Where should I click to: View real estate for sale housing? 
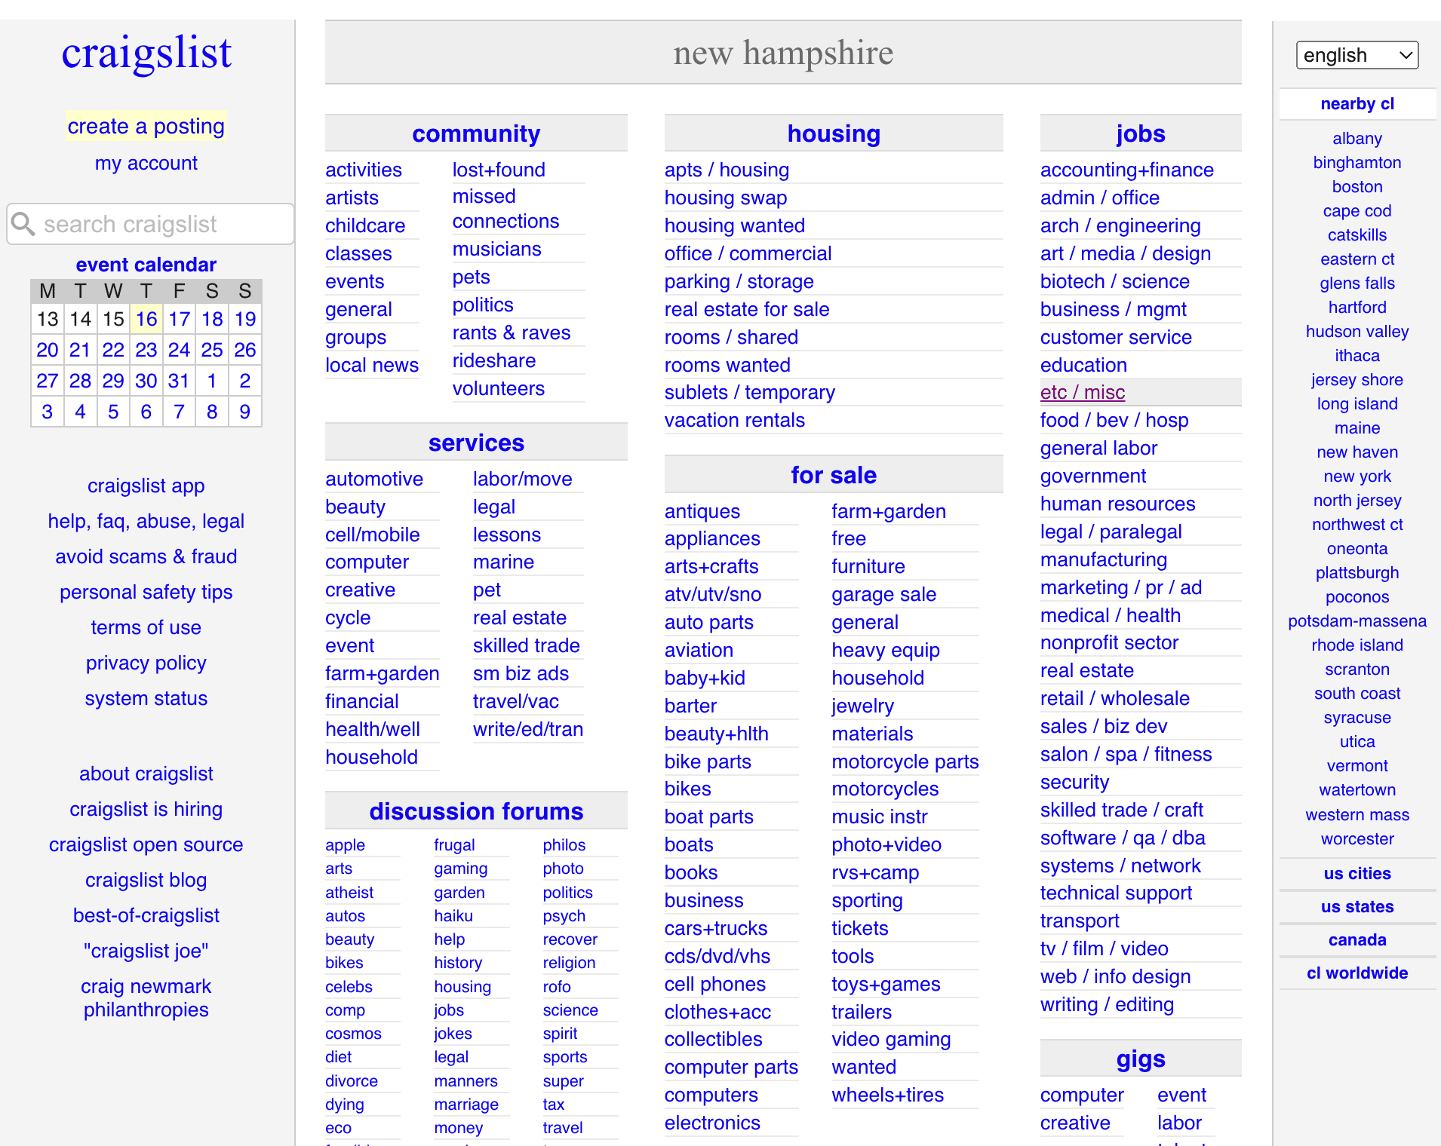click(x=746, y=309)
